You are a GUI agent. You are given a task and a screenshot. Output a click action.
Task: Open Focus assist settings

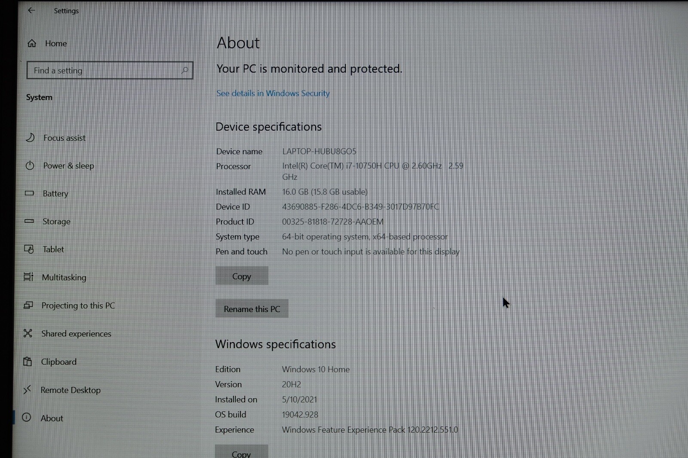point(64,138)
